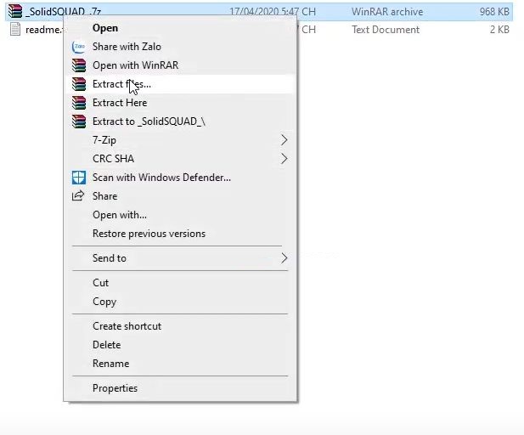Select Create shortcut
This screenshot has width=524, height=435.
click(179, 326)
